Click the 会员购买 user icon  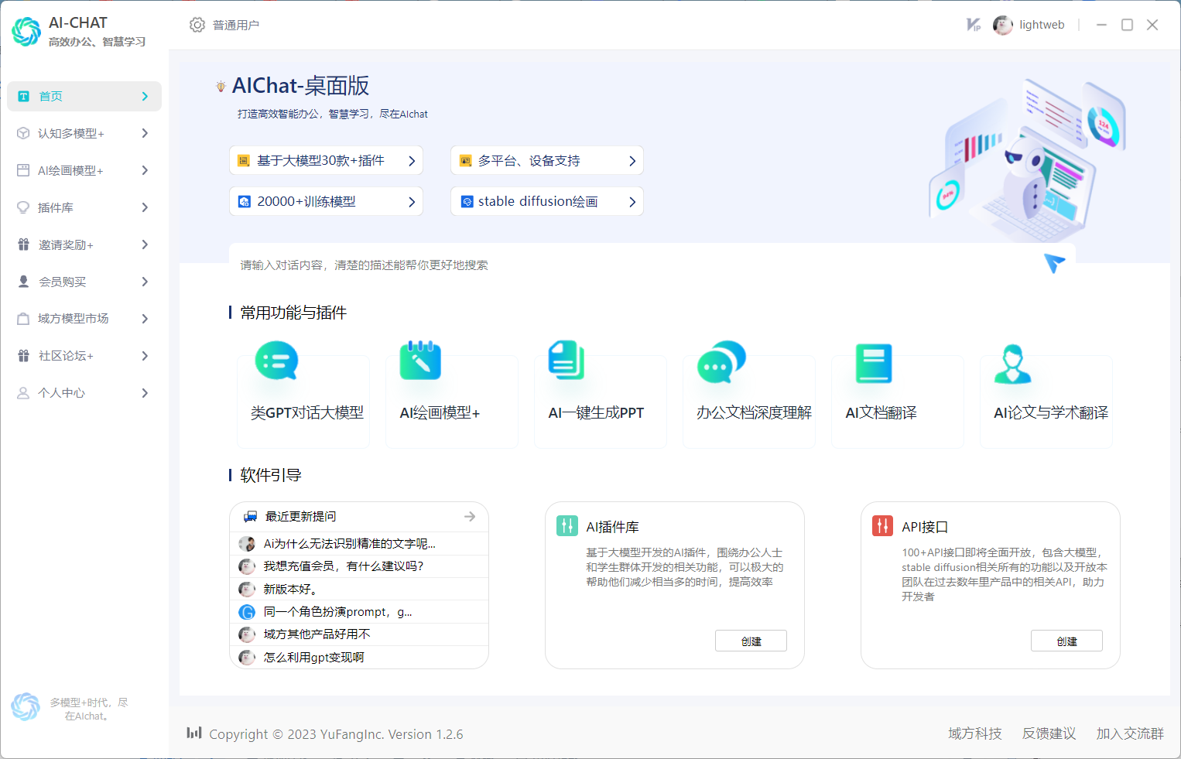tap(23, 282)
